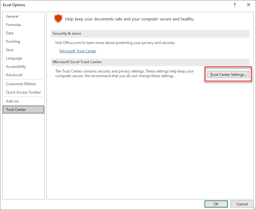Screen dimensions: 256x210
Task: Open Advanced options
Action: [23, 75]
